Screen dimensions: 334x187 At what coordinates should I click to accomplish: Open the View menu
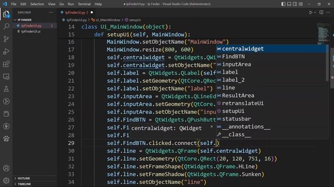(52, 4)
